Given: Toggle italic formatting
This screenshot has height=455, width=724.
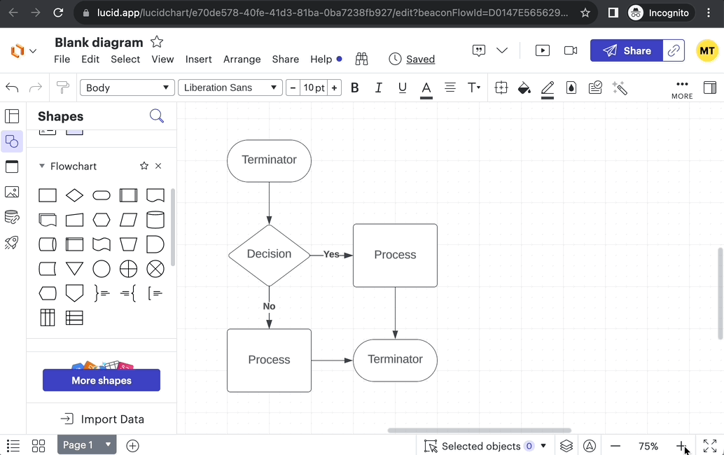Looking at the screenshot, I should point(378,87).
